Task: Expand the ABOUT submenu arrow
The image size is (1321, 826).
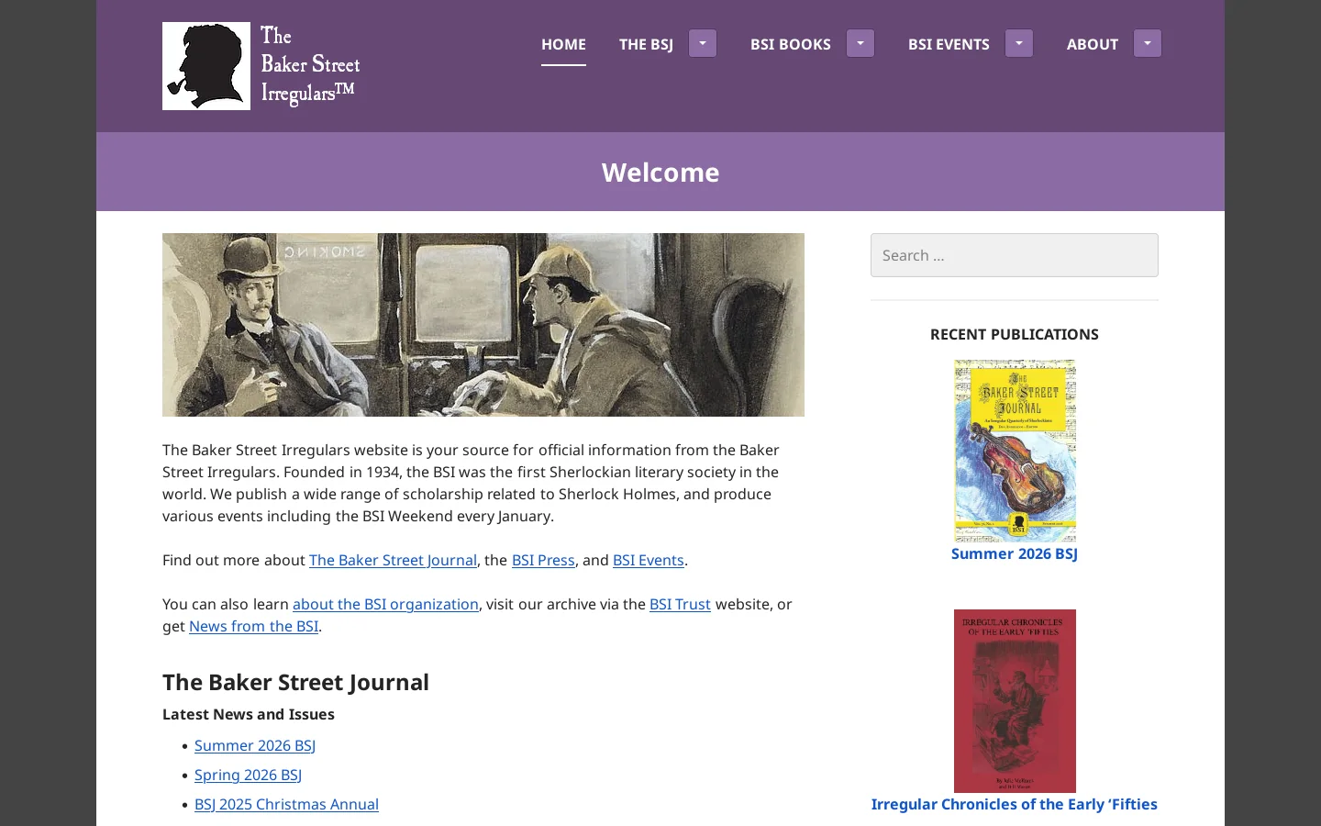Action: (x=1148, y=43)
